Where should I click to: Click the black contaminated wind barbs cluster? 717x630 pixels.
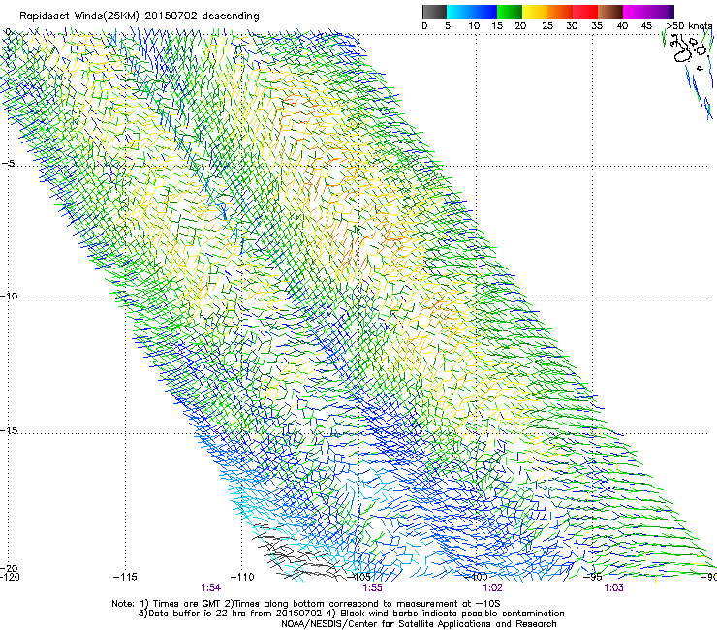coord(297,551)
